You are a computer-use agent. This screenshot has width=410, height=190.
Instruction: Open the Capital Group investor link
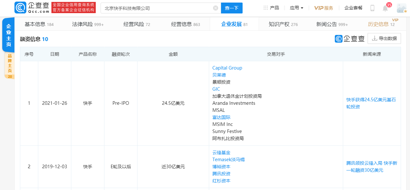pyautogui.click(x=227, y=68)
